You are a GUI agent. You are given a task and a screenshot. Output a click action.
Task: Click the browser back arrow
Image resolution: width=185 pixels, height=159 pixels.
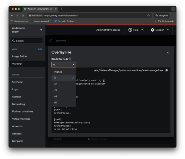(x=12, y=15)
